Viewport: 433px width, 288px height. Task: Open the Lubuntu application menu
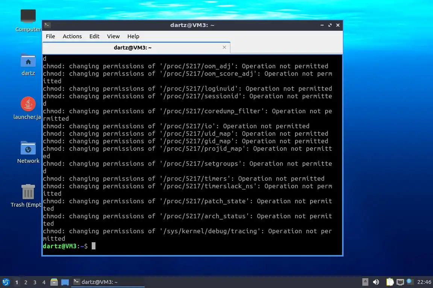click(x=6, y=282)
